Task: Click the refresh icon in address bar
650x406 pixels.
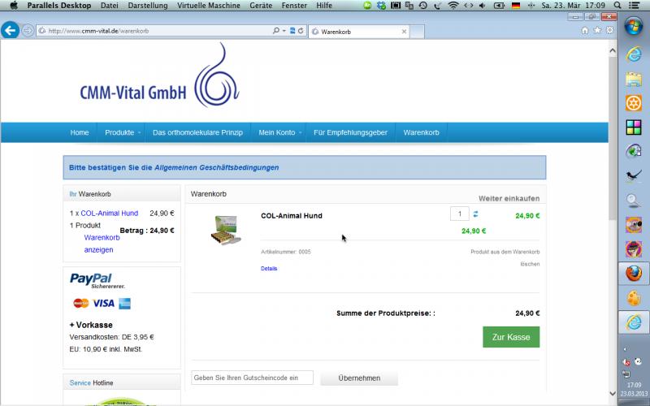Action: point(301,31)
